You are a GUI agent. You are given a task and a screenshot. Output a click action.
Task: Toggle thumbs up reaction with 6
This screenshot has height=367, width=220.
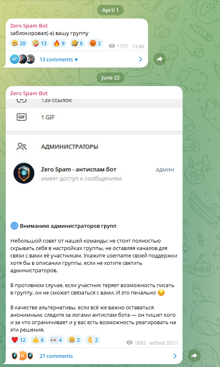(x=38, y=340)
